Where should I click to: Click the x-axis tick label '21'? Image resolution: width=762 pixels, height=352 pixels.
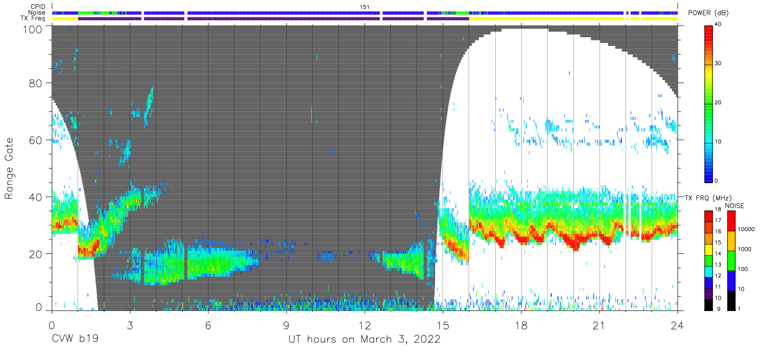click(599, 325)
